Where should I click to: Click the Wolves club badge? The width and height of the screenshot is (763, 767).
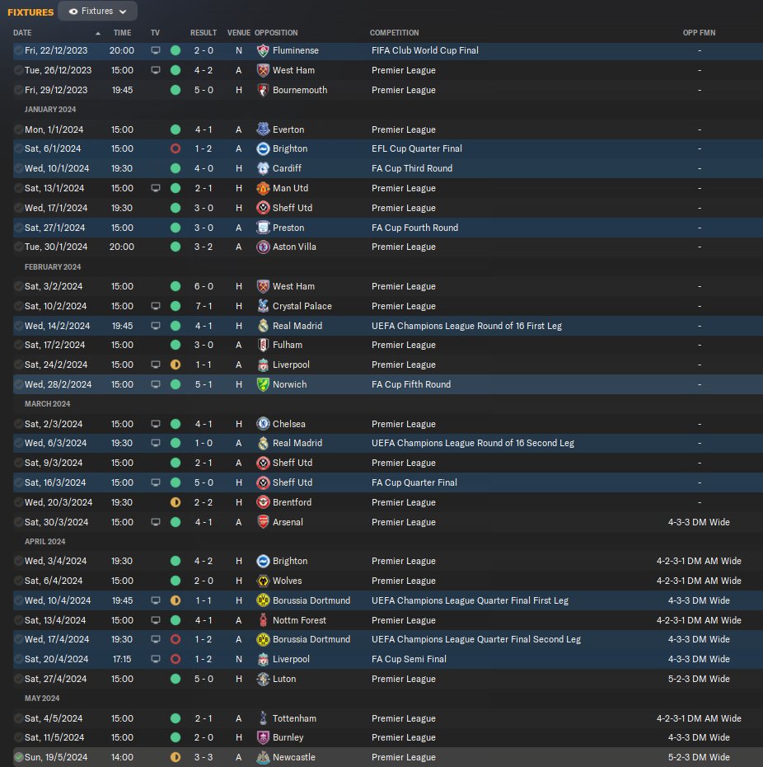pos(263,581)
